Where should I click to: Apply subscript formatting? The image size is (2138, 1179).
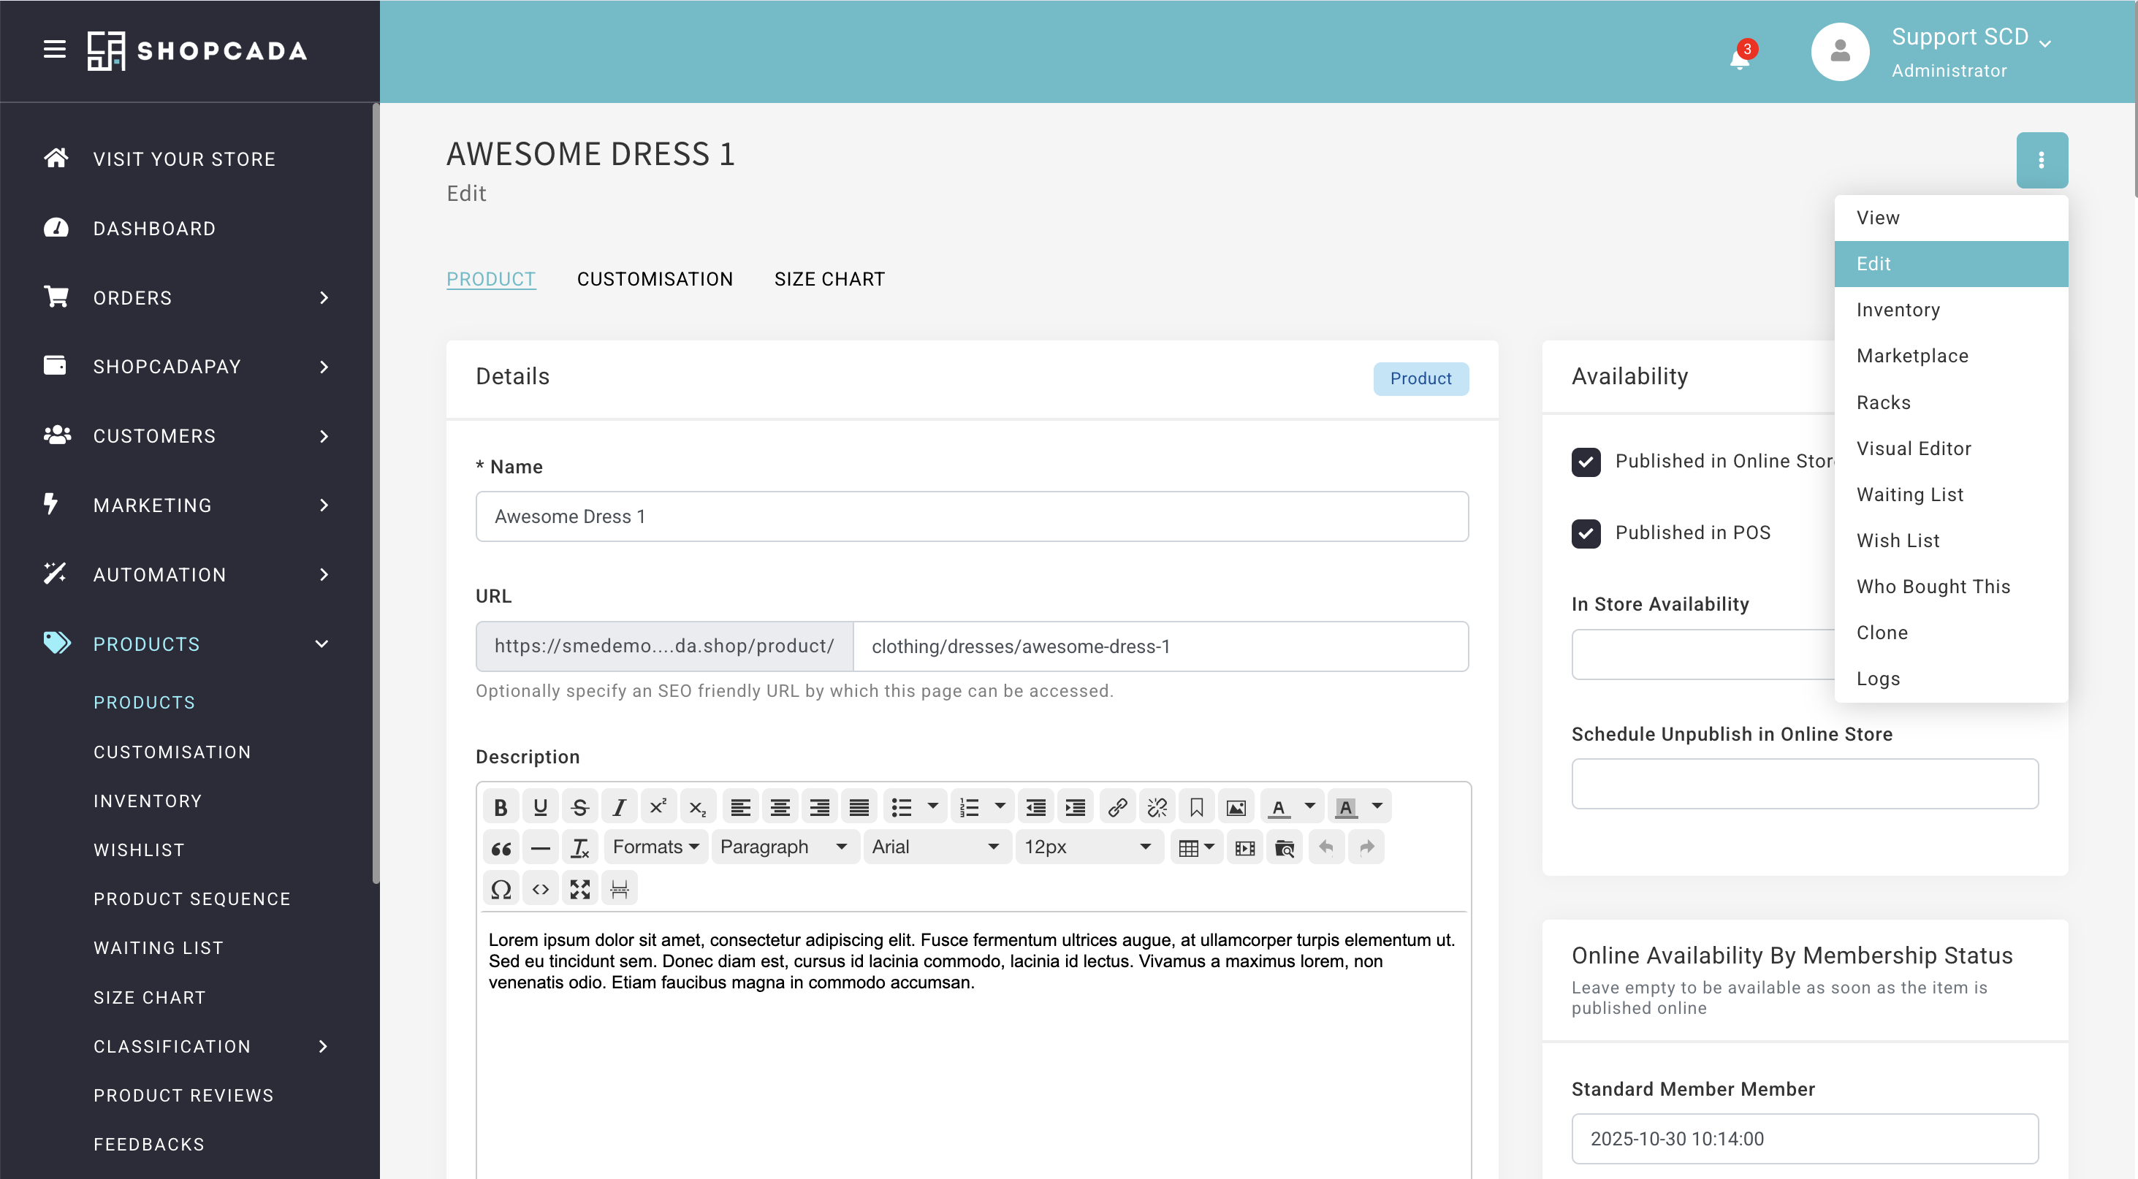pyautogui.click(x=698, y=806)
